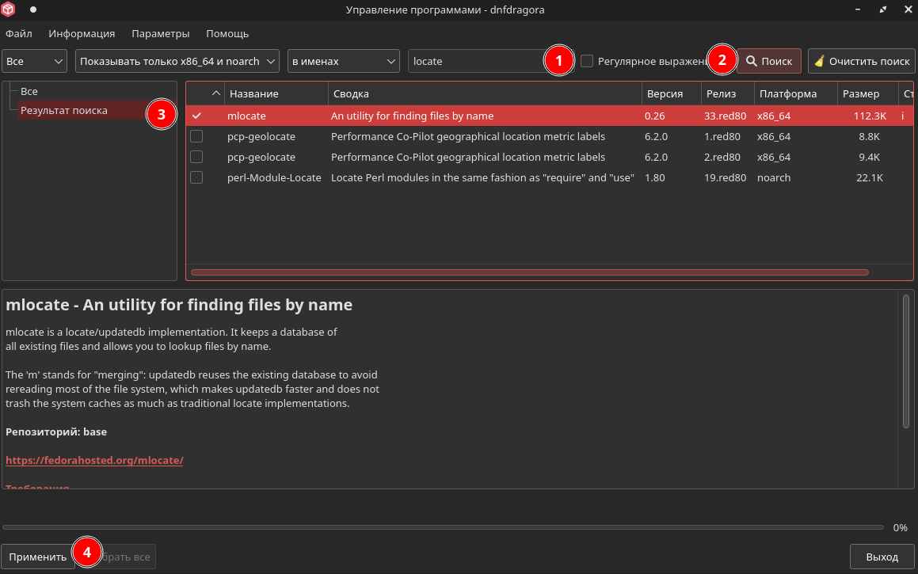918x574 pixels.
Task: Check the first pcp-geolocate package checkbox
Action: pos(196,136)
